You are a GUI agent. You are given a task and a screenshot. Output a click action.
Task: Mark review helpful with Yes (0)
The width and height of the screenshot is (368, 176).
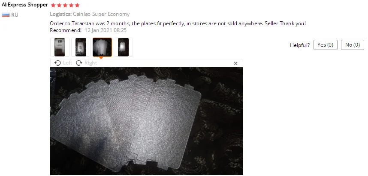click(x=325, y=45)
